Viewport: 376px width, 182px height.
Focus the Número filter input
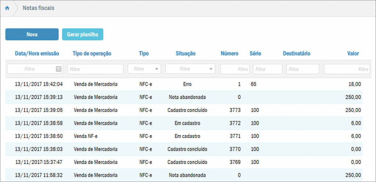pos(235,69)
